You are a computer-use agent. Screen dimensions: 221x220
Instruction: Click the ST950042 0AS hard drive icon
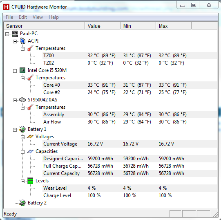[x=22, y=100]
